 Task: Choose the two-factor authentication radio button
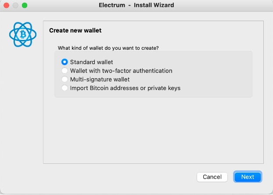tap(65, 71)
